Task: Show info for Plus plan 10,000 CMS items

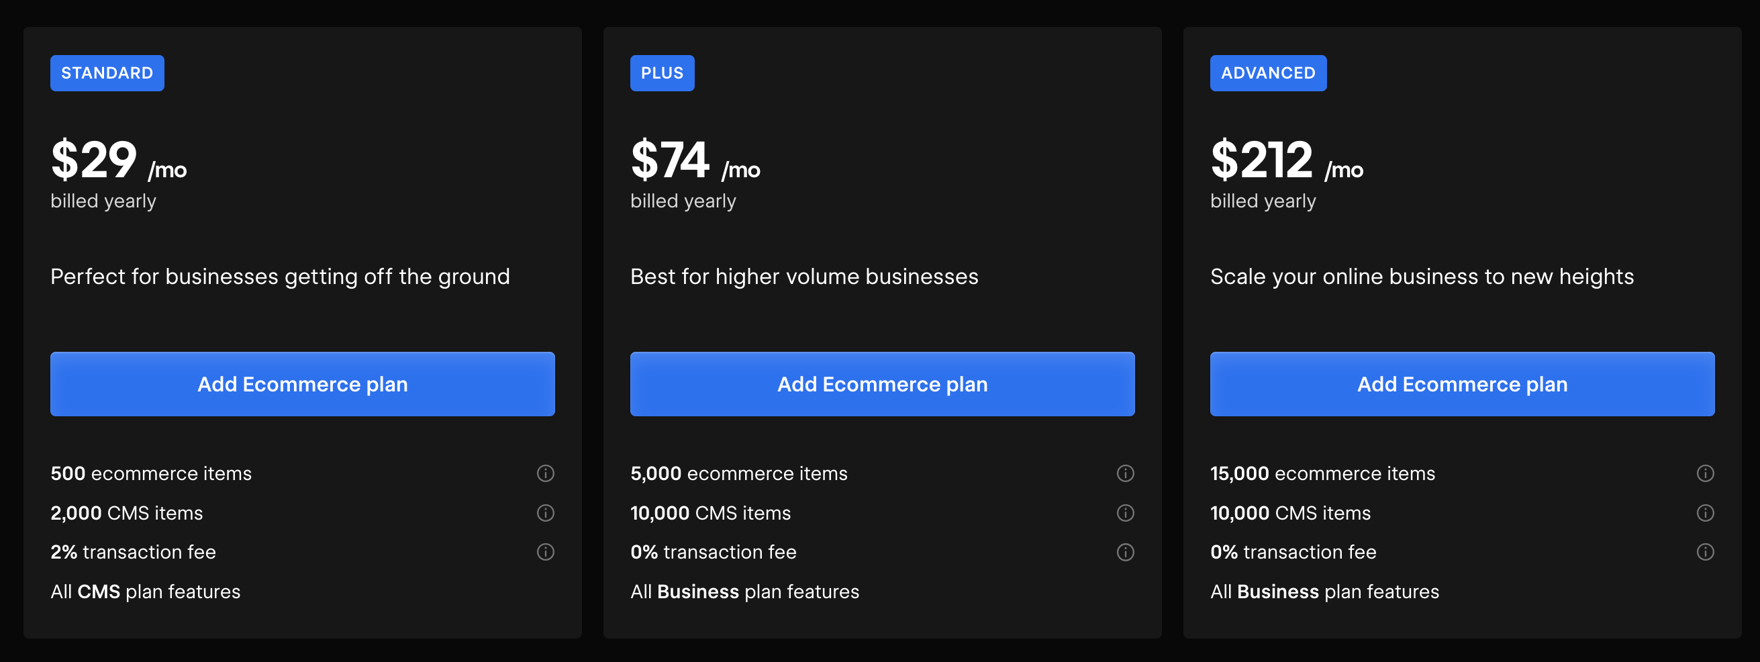Action: click(1125, 513)
